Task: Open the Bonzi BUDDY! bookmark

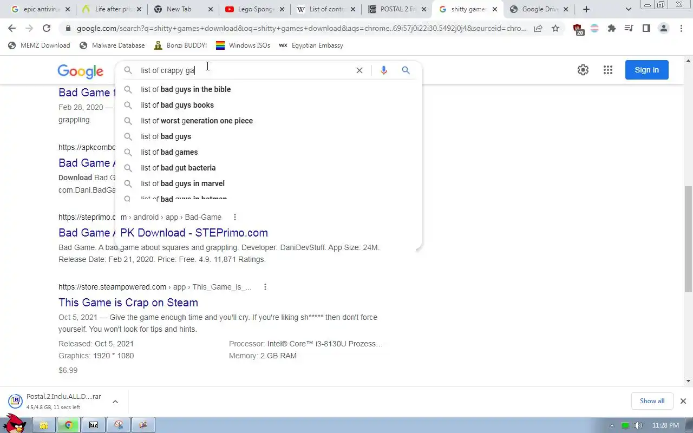Action: [x=181, y=45]
